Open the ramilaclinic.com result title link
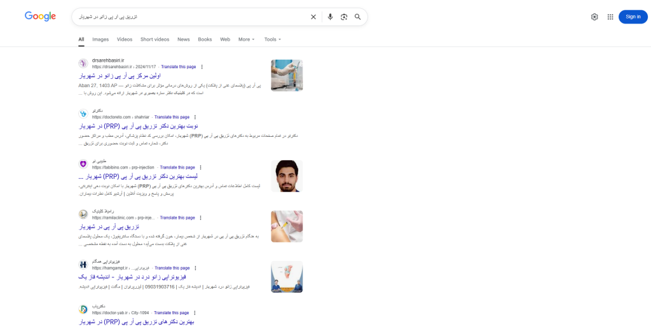This screenshot has height=327, width=651. pos(108,227)
